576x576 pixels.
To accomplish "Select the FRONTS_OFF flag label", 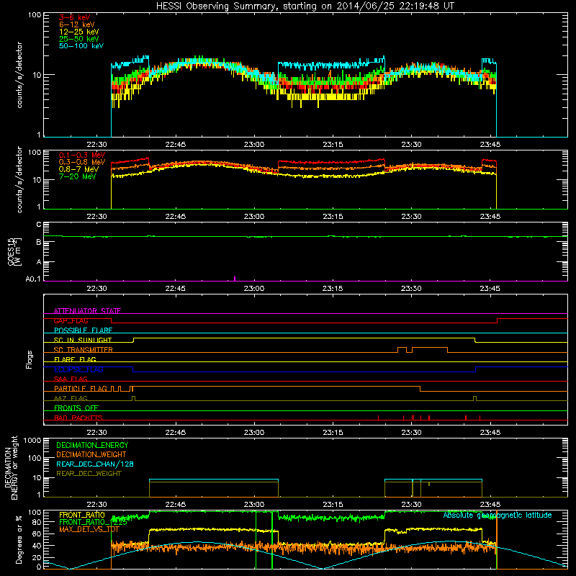I will click(x=76, y=408).
